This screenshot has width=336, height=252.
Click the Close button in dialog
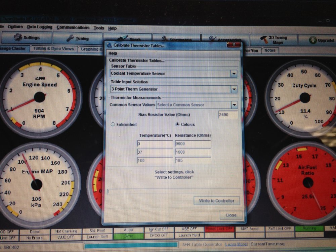tap(231, 215)
